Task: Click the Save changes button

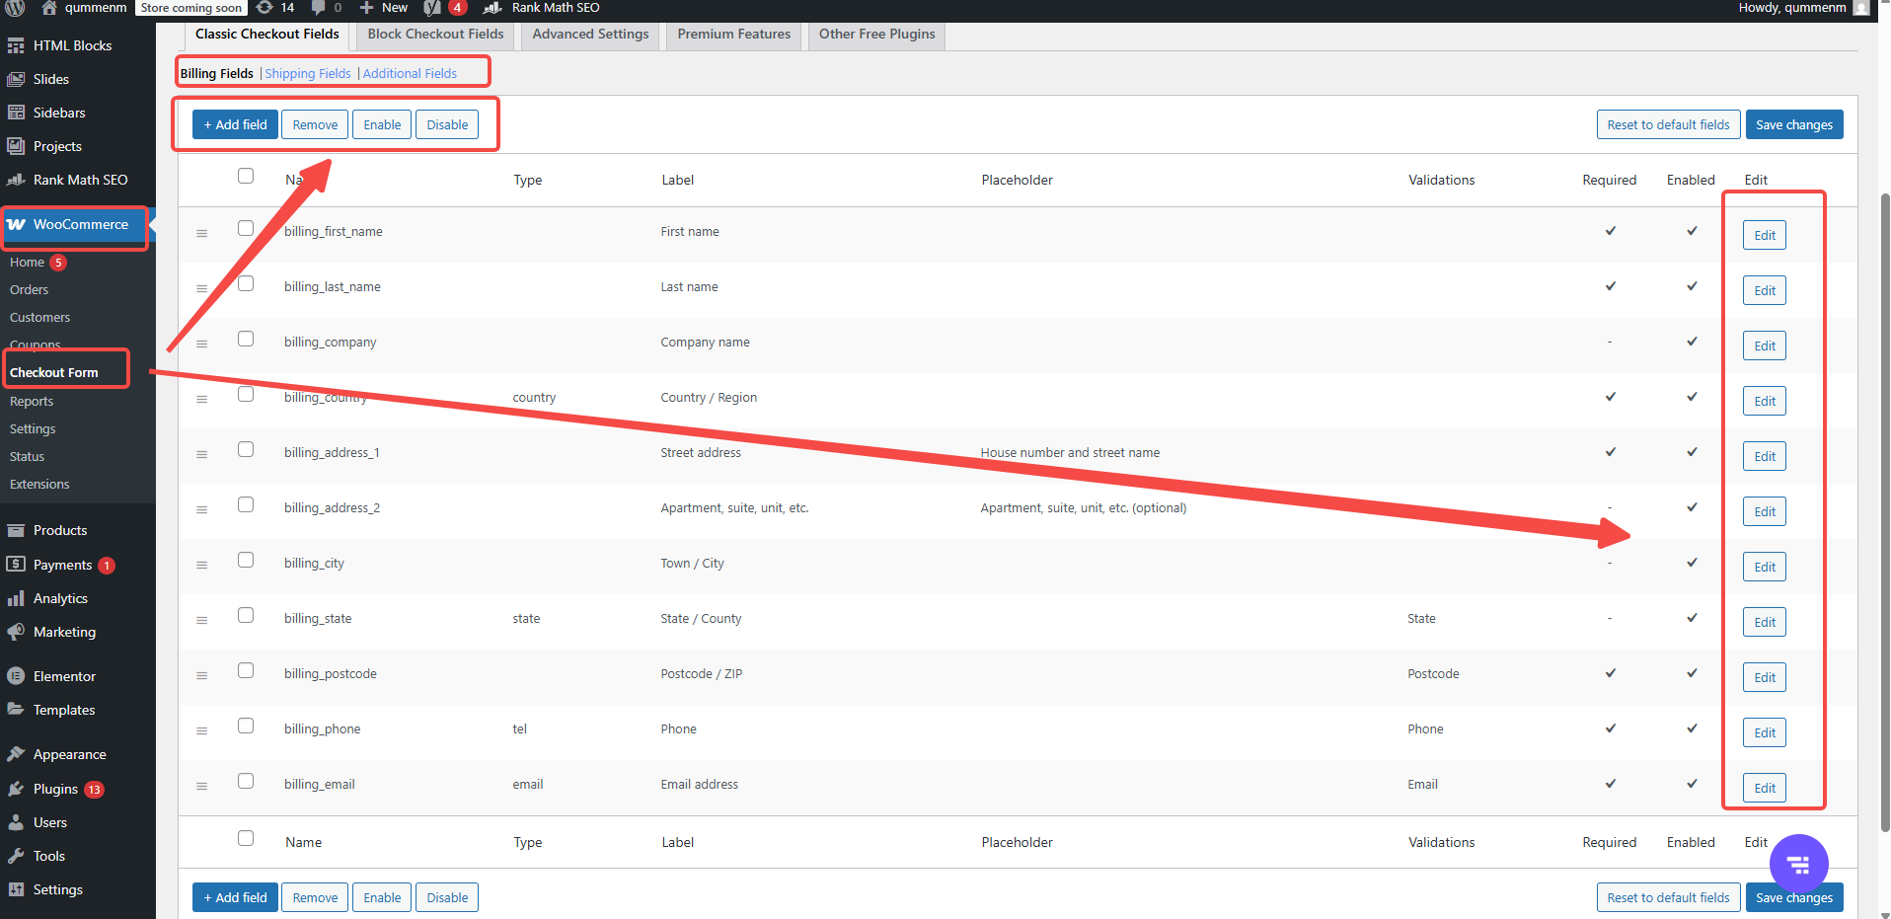Action: pyautogui.click(x=1793, y=124)
